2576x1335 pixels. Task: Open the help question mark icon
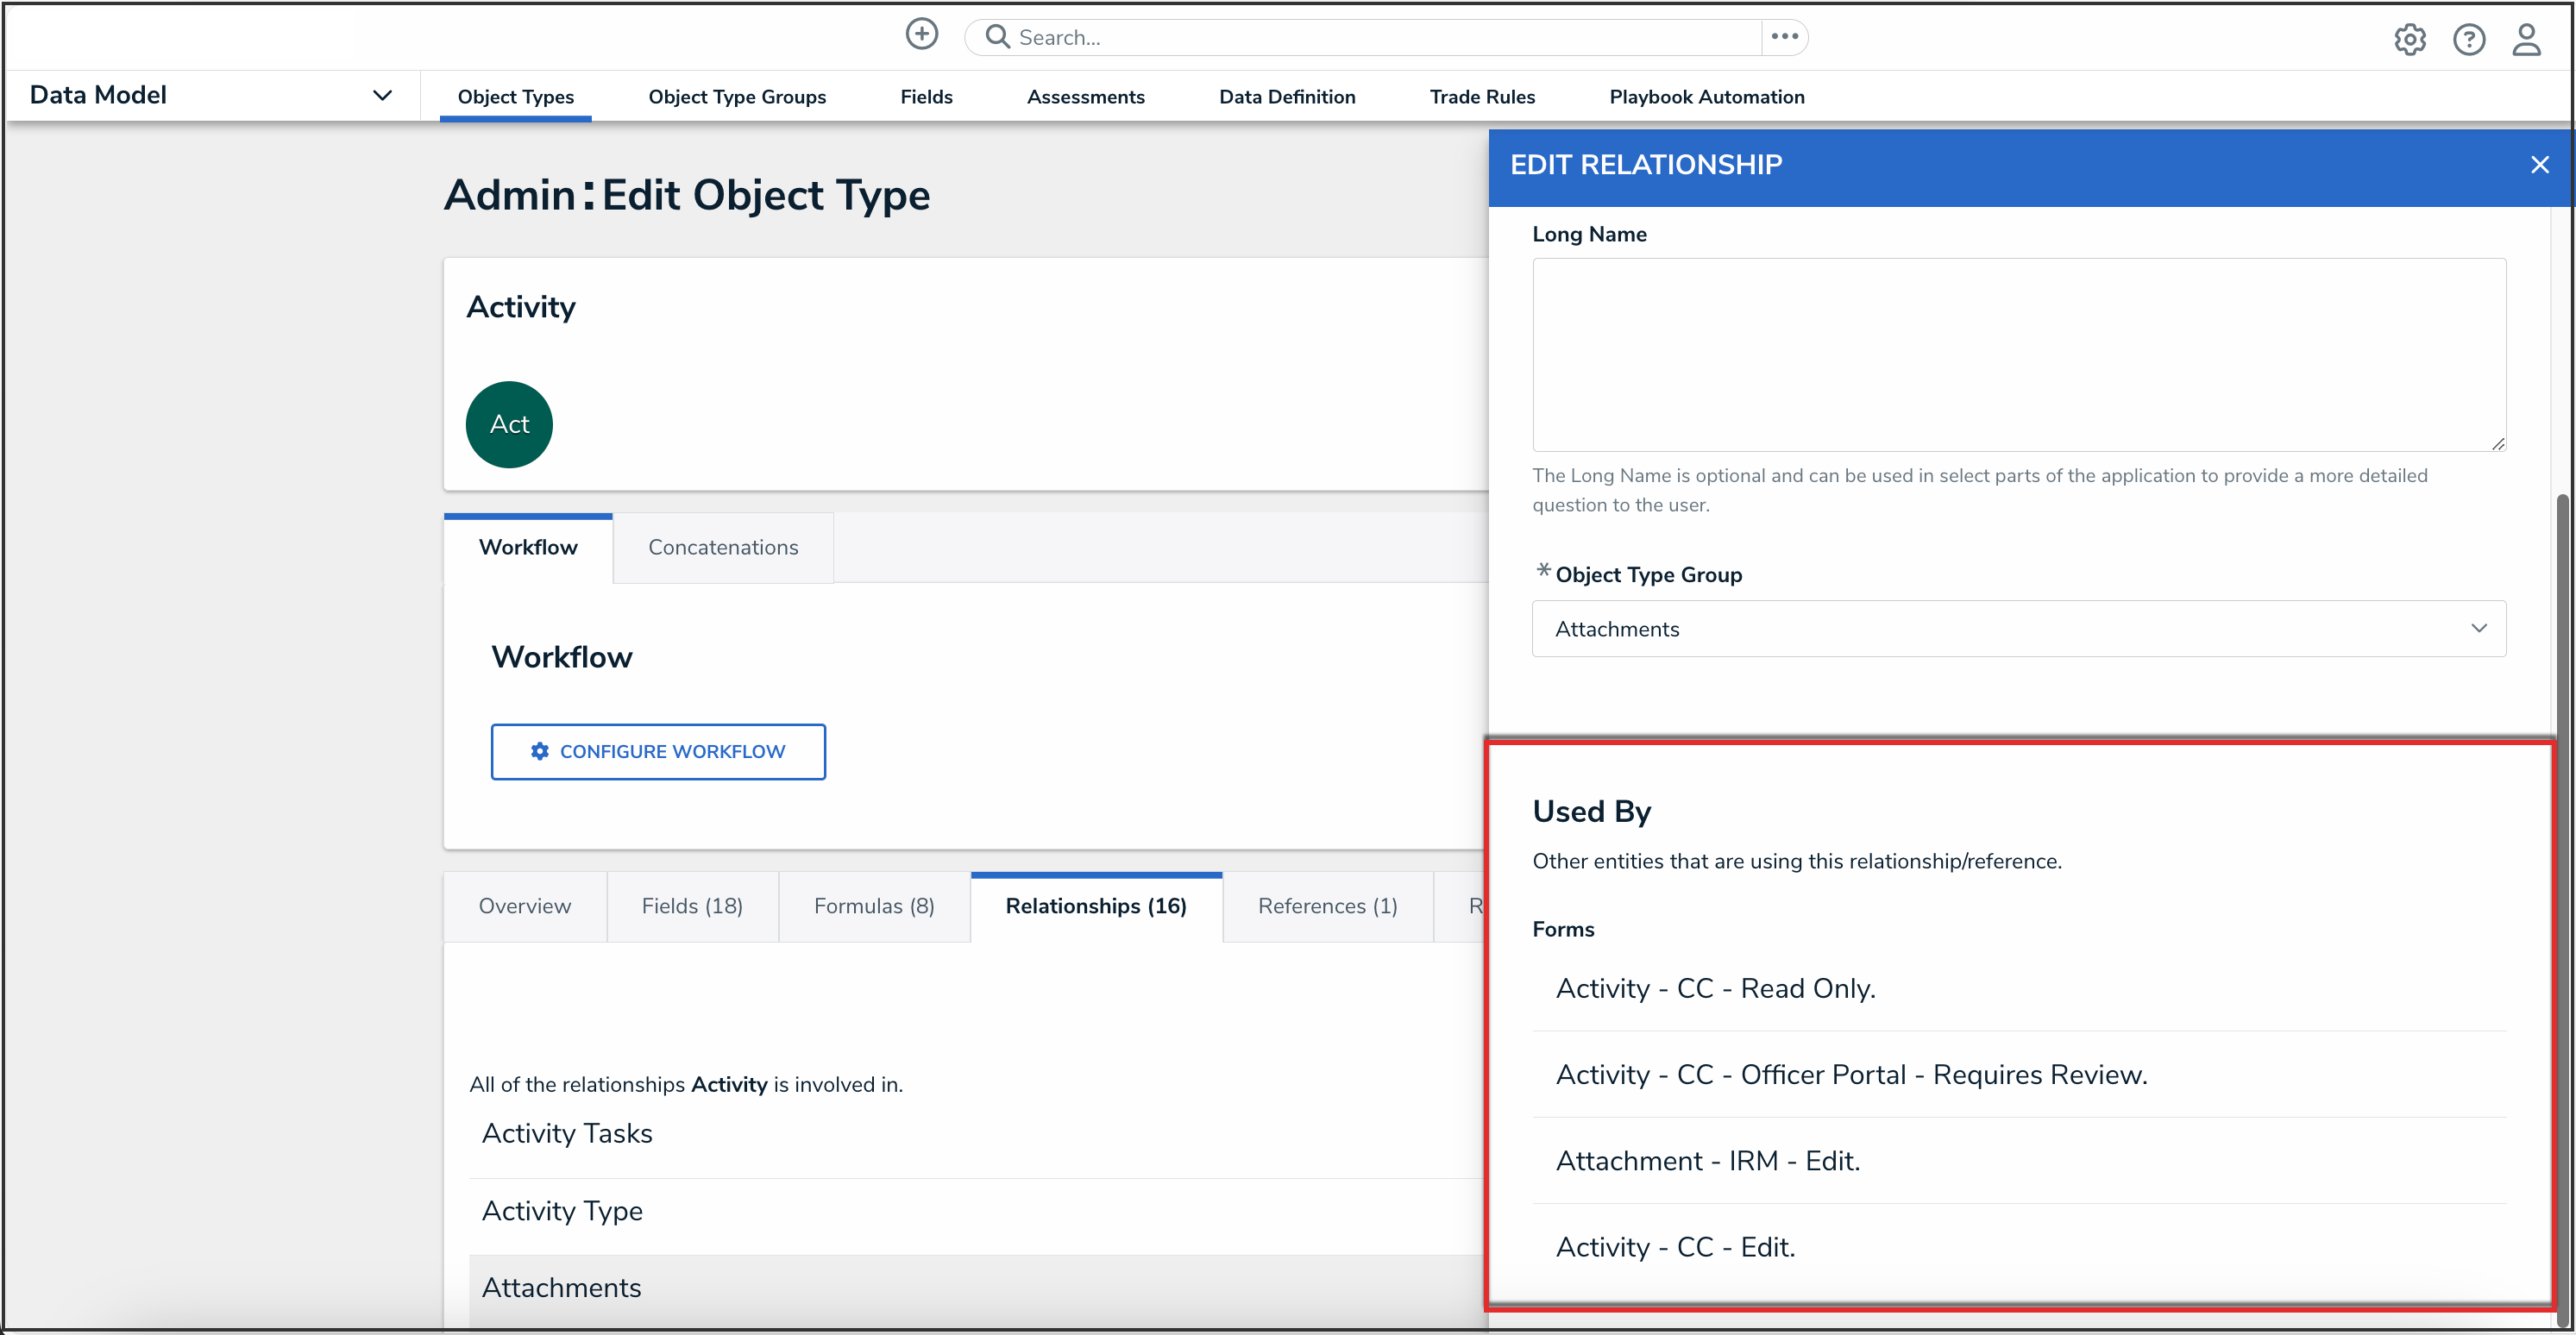(x=2468, y=39)
